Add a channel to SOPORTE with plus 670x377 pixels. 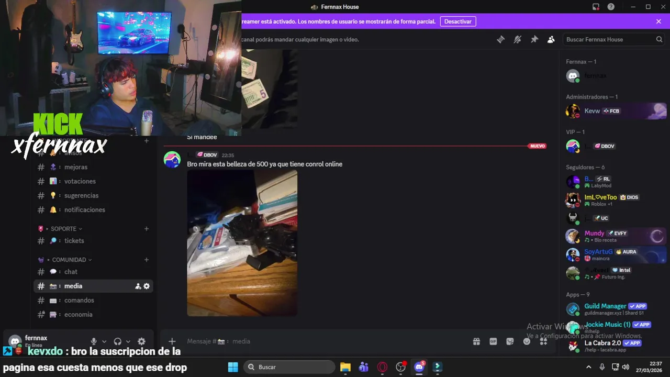(147, 229)
